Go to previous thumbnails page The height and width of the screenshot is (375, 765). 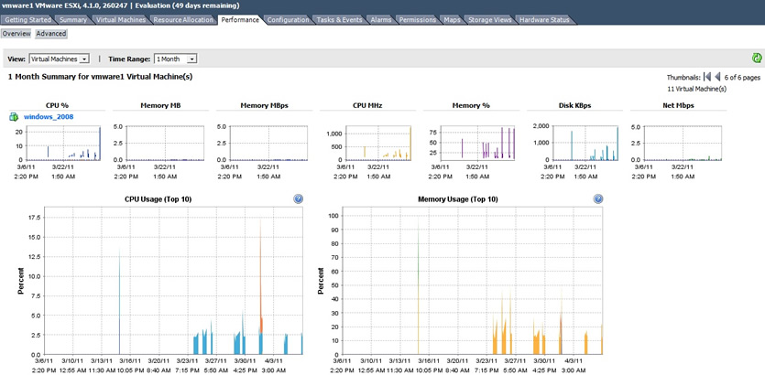point(717,78)
